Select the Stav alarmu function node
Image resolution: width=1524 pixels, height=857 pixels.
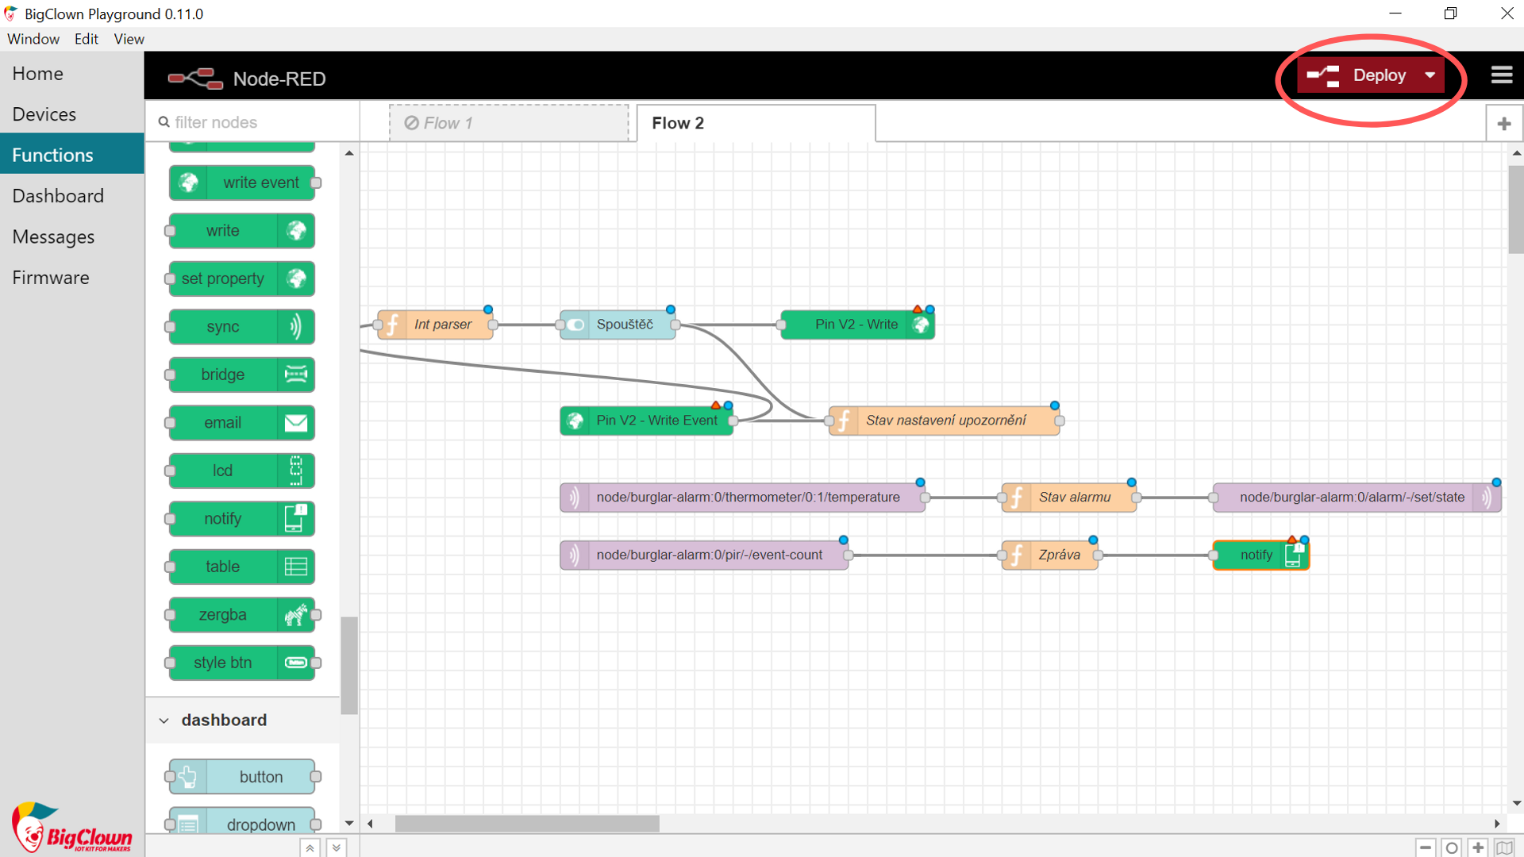(x=1069, y=498)
